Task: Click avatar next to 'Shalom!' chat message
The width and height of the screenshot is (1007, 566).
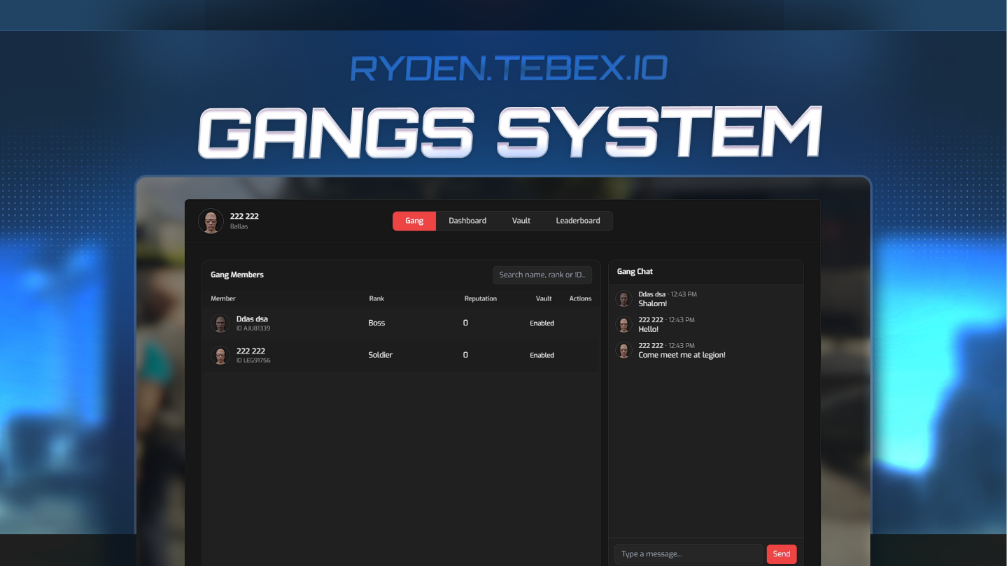Action: 624,299
